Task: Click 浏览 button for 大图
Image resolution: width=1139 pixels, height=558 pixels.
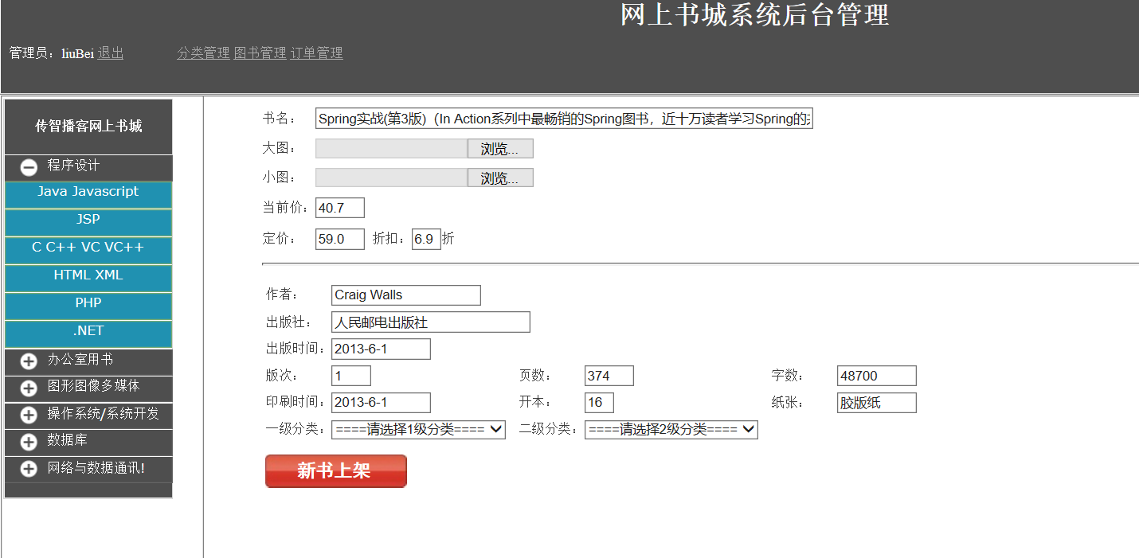Action: 500,149
